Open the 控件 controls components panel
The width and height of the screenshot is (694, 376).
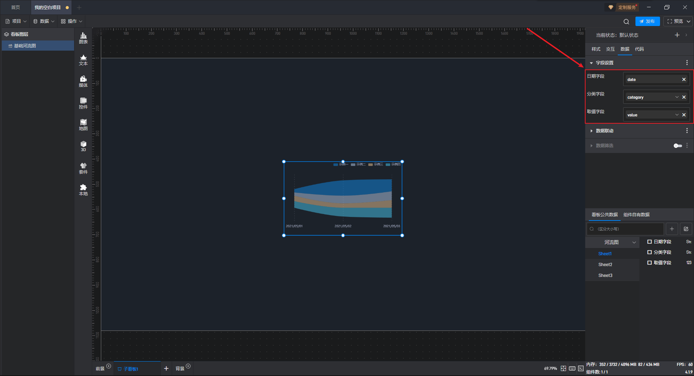click(x=83, y=103)
